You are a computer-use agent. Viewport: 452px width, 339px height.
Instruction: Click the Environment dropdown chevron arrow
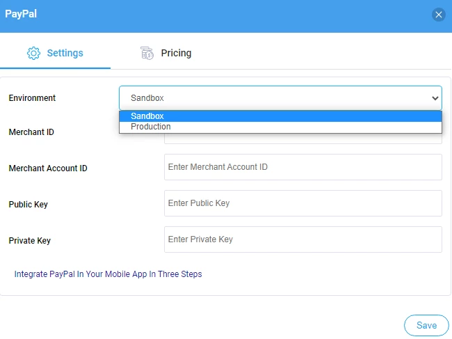point(435,98)
